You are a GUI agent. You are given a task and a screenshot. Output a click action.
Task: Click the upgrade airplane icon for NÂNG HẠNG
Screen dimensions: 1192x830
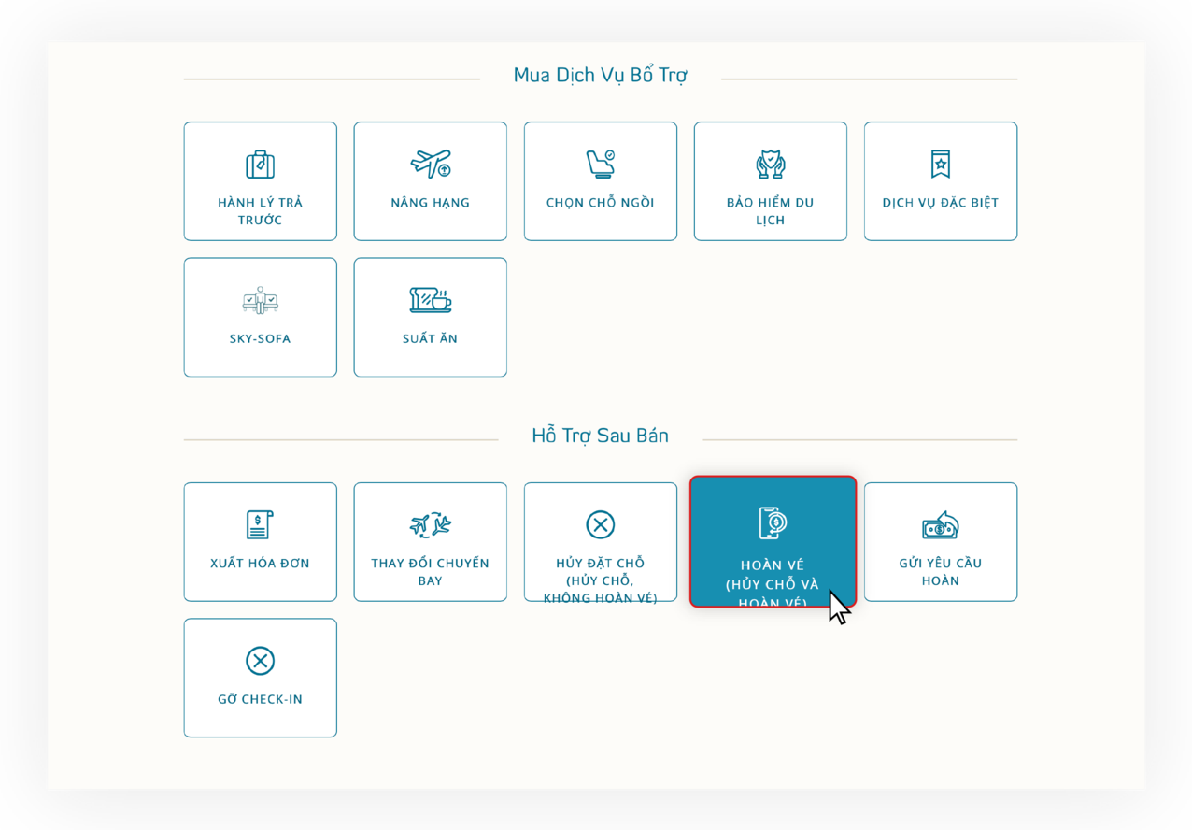pyautogui.click(x=430, y=162)
